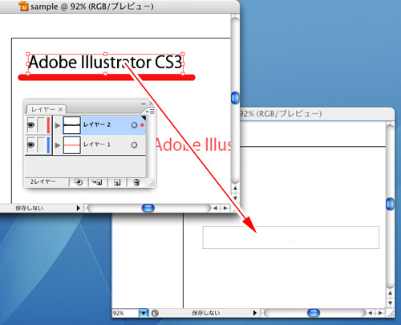Viewport: 401px width, 325px height.
Task: Click the 2レイヤー count label
Action: [x=43, y=181]
